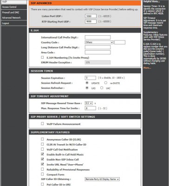Go to Firewall and DMZ page
This screenshot has width=169, height=186.
pyautogui.click(x=14, y=13)
